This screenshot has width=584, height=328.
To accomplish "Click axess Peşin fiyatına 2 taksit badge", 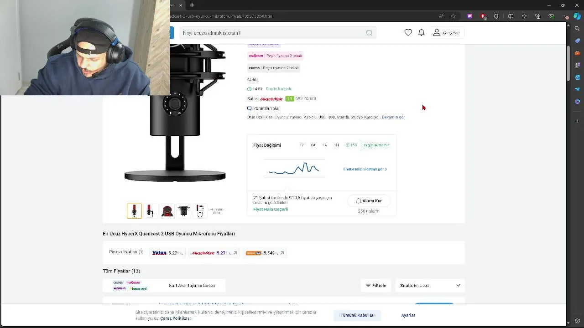I will pyautogui.click(x=274, y=68).
